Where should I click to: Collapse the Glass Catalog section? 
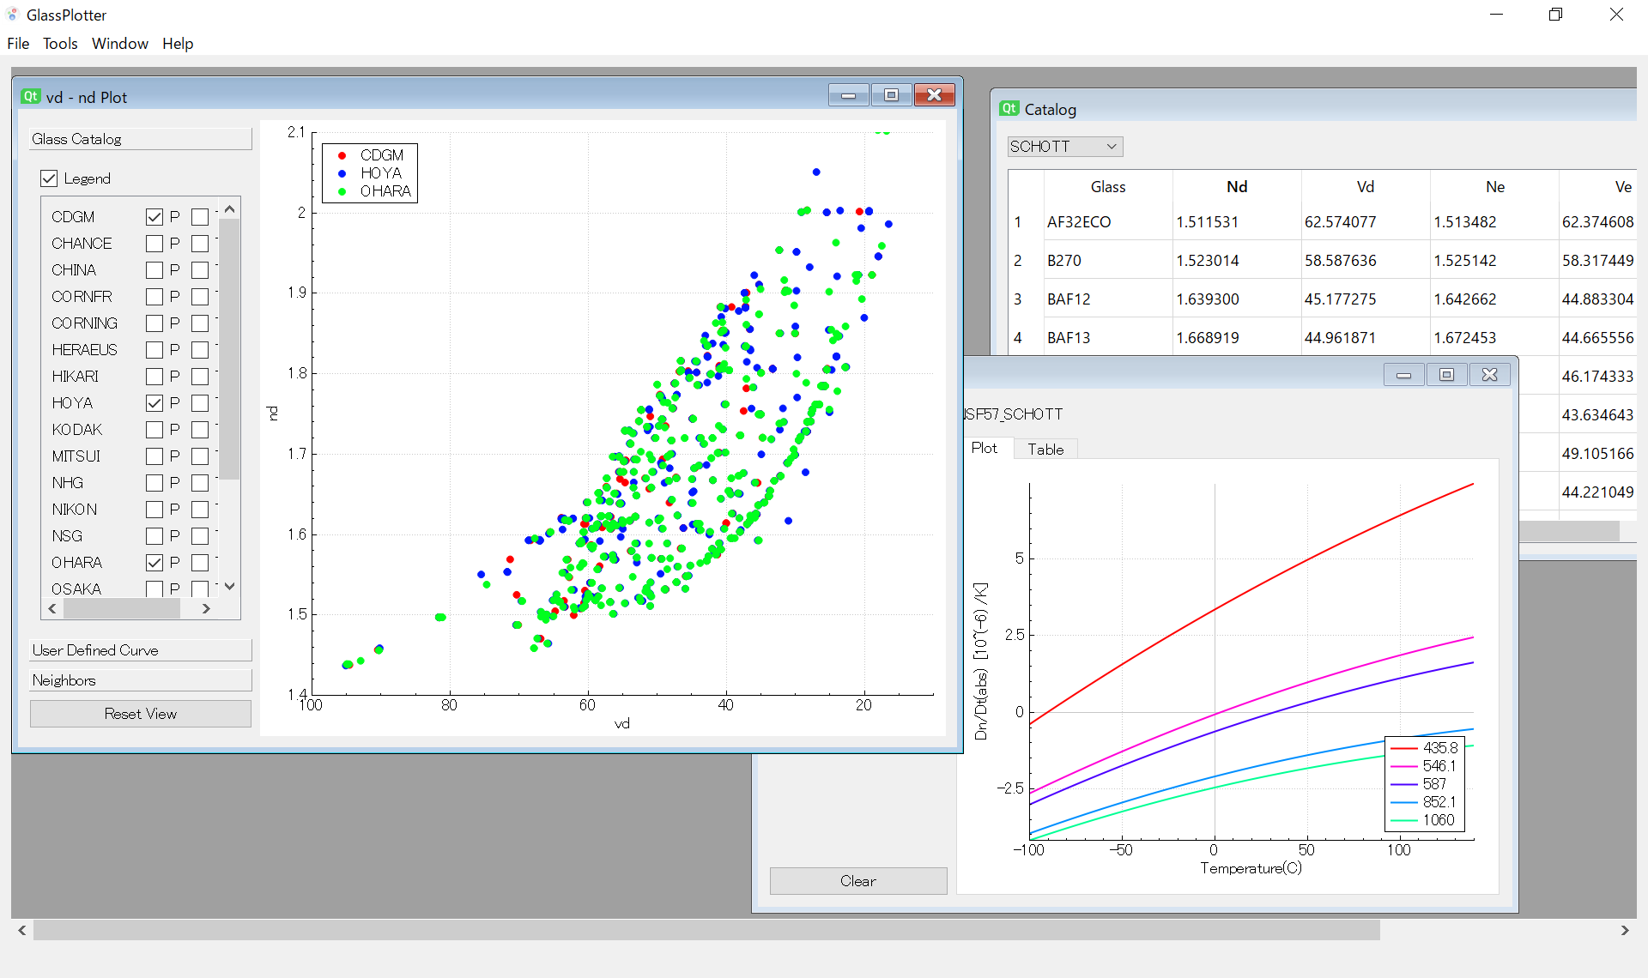coord(141,139)
